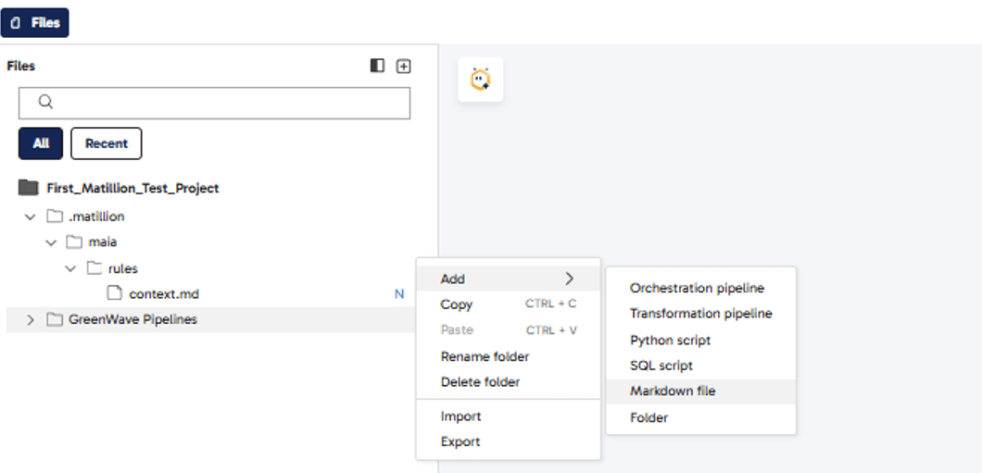Collapse the .matillion folder chevron
This screenshot has height=473, width=982.
click(x=30, y=218)
